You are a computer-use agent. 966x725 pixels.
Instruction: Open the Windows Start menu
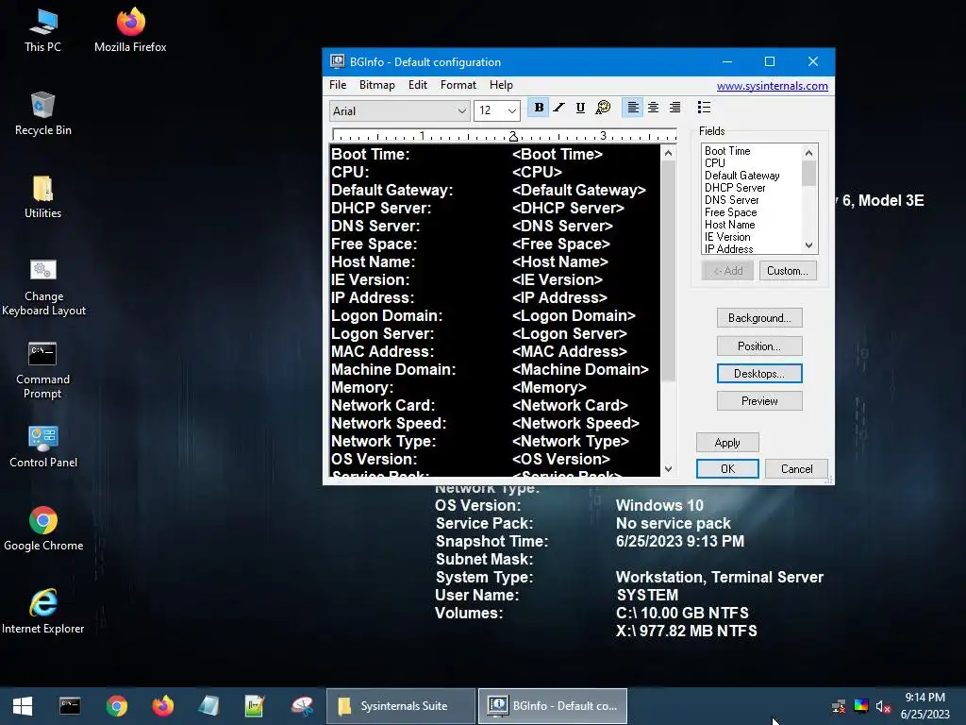(23, 706)
